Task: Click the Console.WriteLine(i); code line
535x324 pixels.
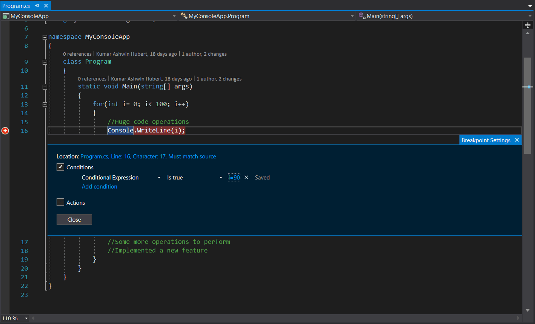Action: pyautogui.click(x=146, y=131)
